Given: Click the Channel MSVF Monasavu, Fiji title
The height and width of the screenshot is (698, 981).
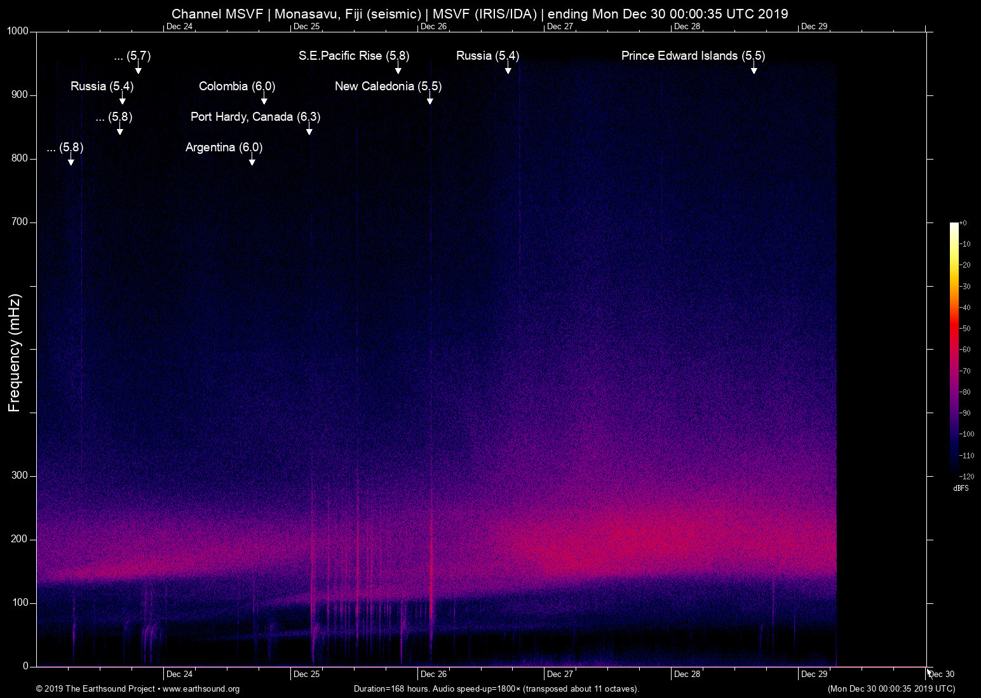Looking at the screenshot, I should 480,14.
